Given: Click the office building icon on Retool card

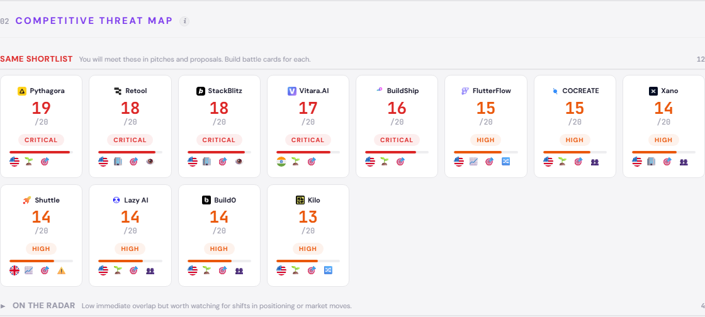Looking at the screenshot, I should pos(118,162).
